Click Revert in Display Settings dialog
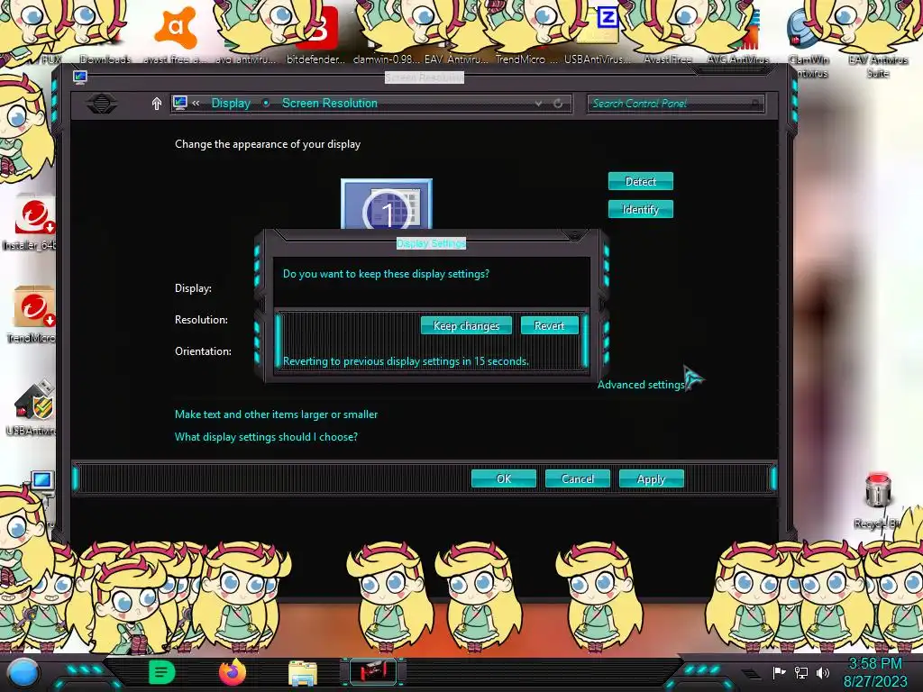The width and height of the screenshot is (923, 692). pos(549,325)
